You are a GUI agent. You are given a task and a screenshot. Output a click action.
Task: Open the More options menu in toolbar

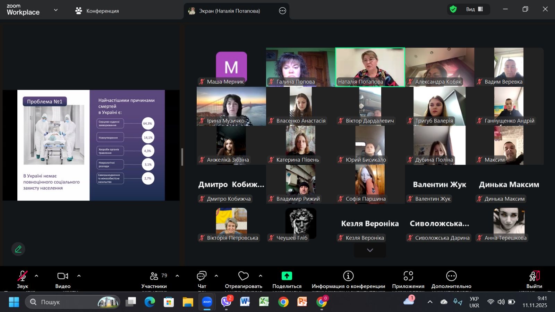pos(451,276)
